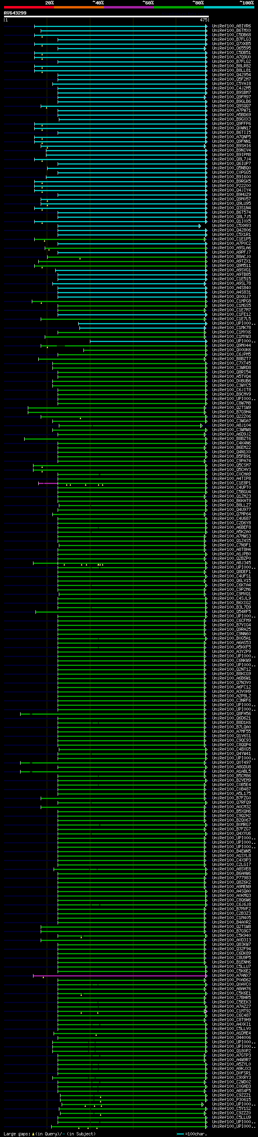Select the green ~80% identity legend segment
Image resolution: width=258 pixels, height=1137 pixels.
click(179, 7)
